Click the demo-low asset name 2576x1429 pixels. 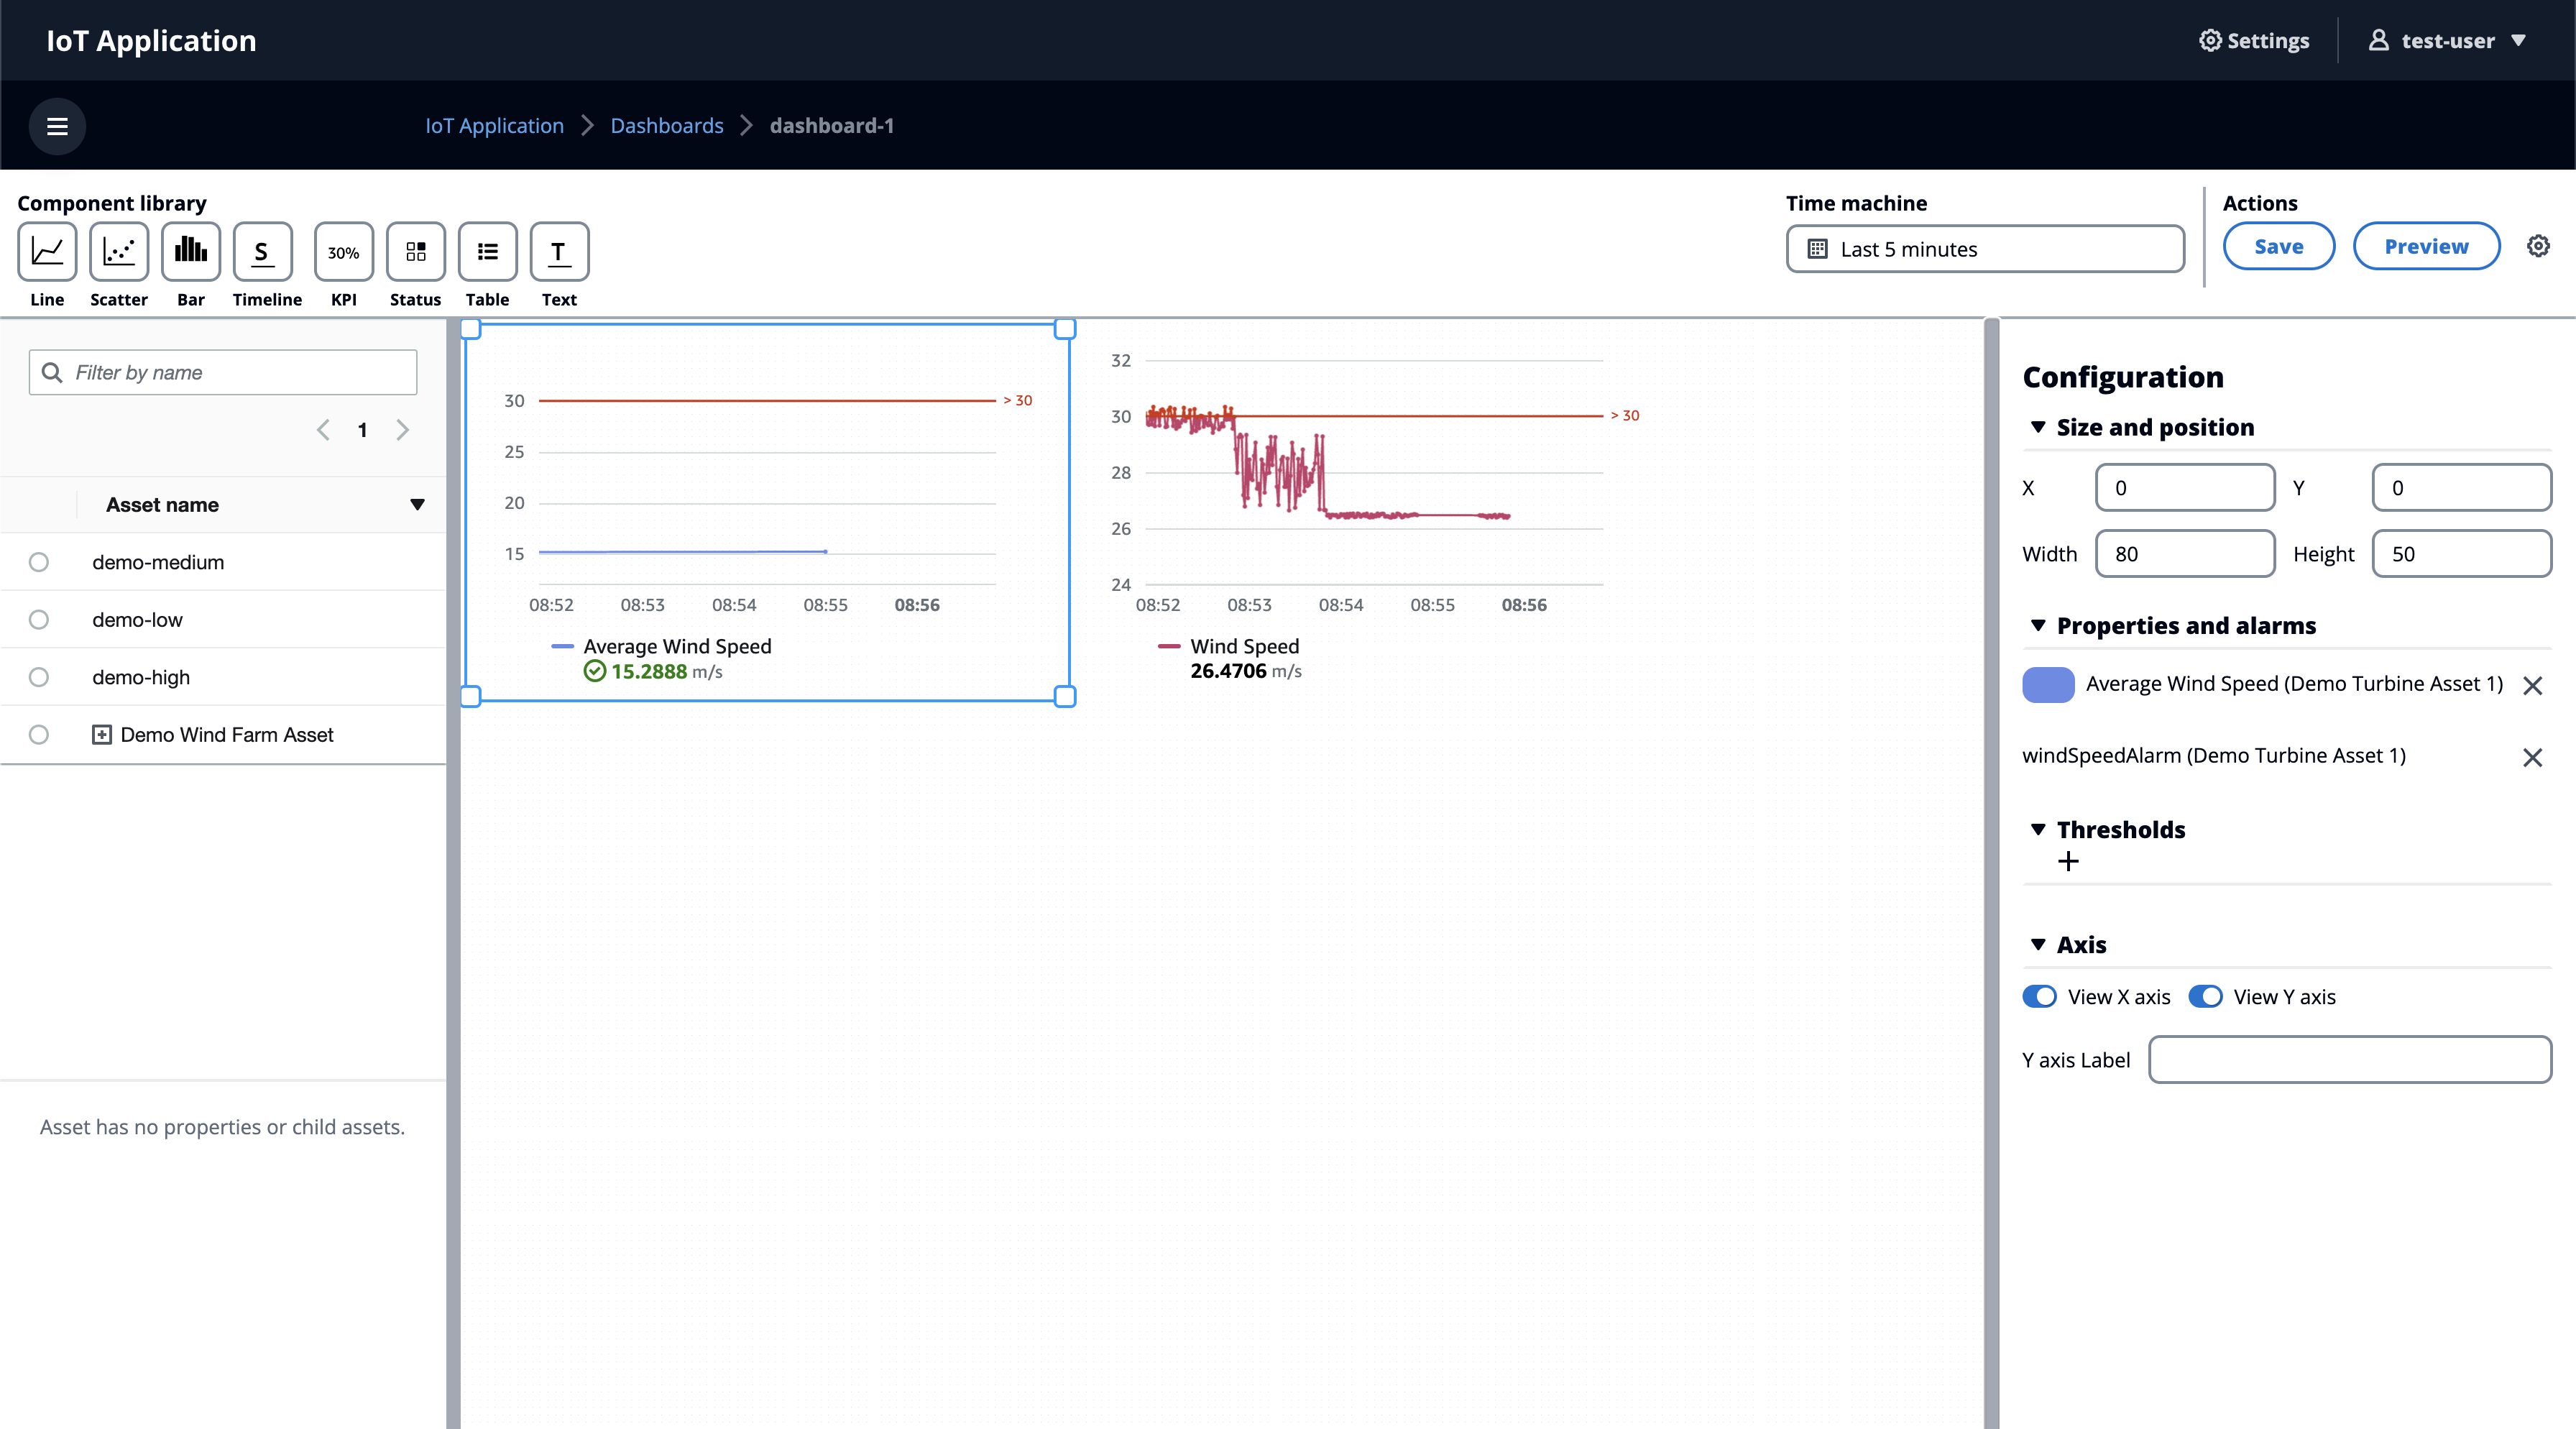pos(137,620)
